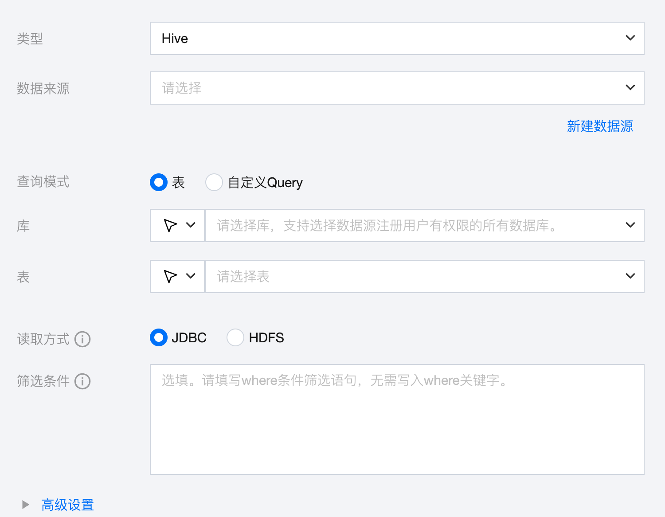Choose the JDBC read method
The width and height of the screenshot is (665, 517).
pyautogui.click(x=159, y=337)
